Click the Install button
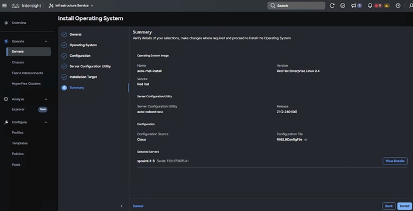Viewport: 413px width, 211px height. click(x=405, y=206)
